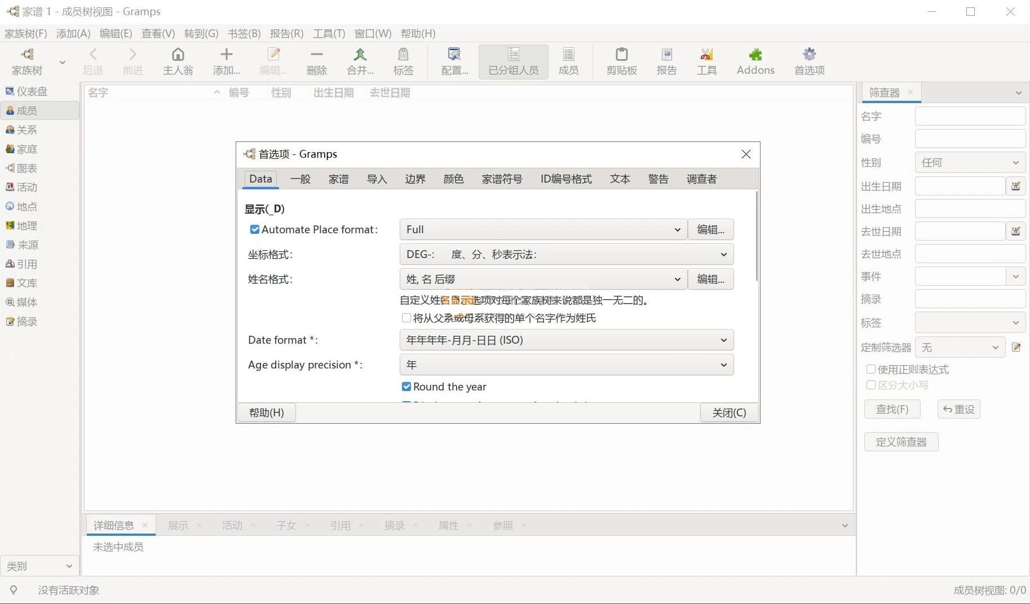Select 家庭 in the sidebar
Image resolution: width=1030 pixels, height=604 pixels.
[39, 149]
